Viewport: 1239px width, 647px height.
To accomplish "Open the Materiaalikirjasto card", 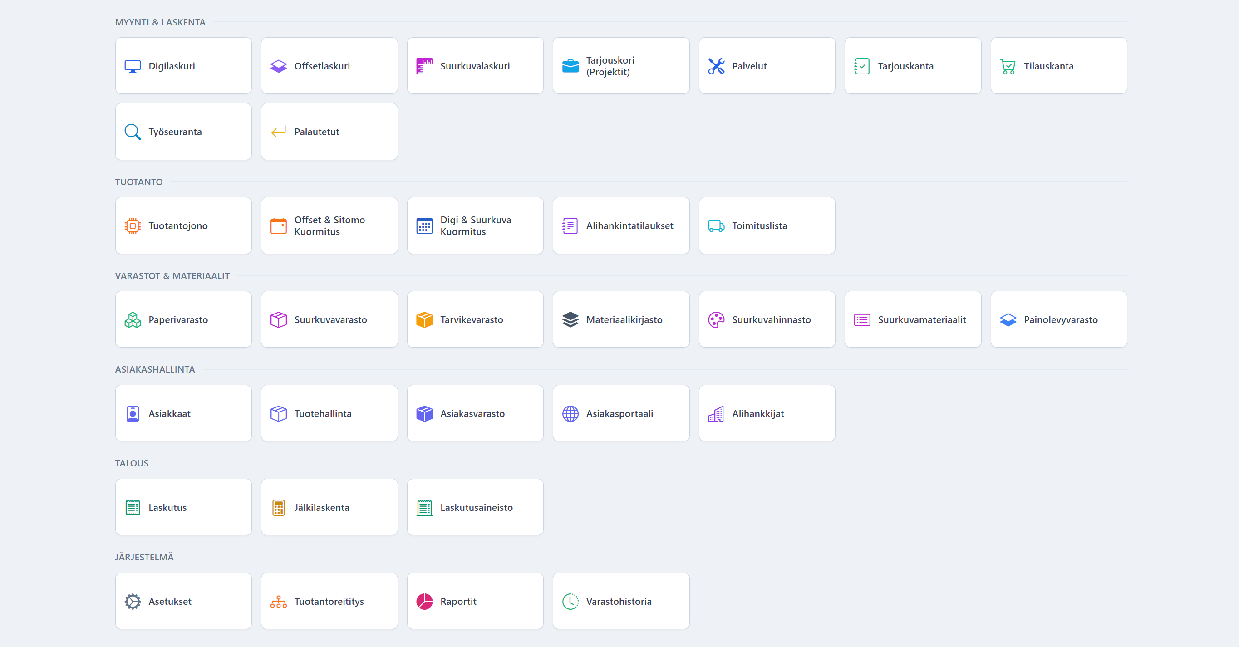I will [621, 319].
